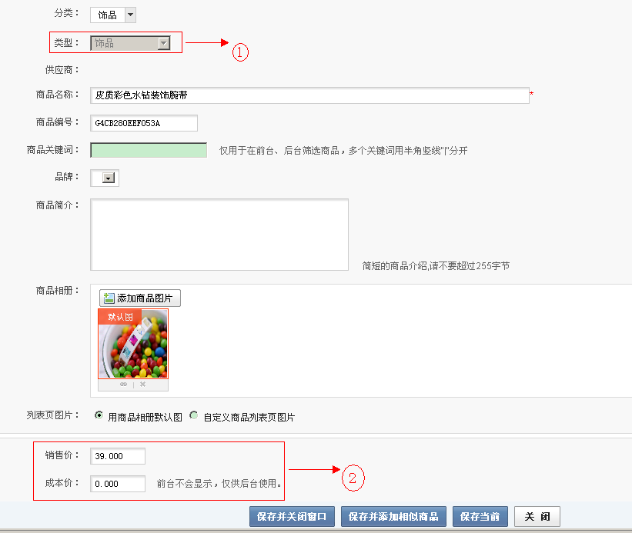Select the 自定义商品列表页图片 radio option
The width and height of the screenshot is (632, 533).
click(193, 416)
